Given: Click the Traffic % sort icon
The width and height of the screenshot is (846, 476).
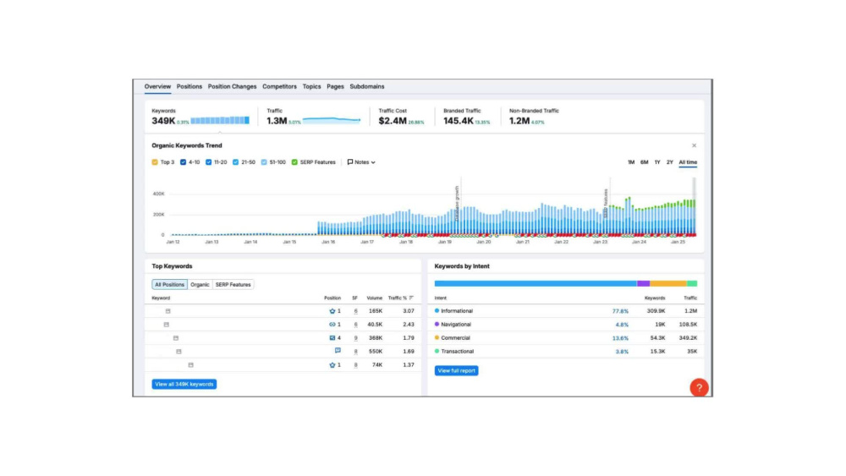Looking at the screenshot, I should (411, 298).
